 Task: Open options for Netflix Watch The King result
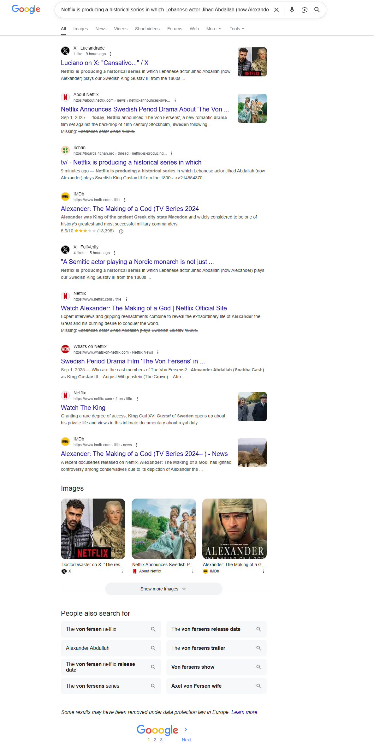137,399
